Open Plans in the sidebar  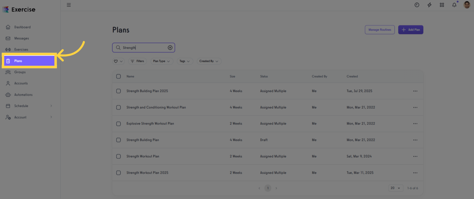pos(29,61)
